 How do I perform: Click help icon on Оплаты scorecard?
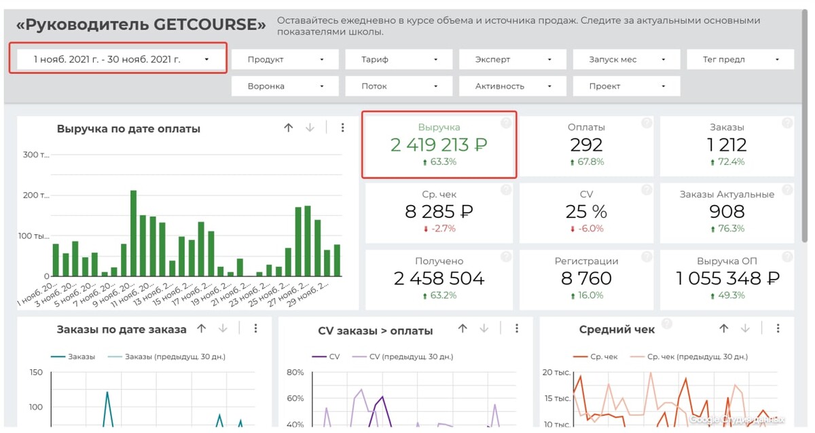coord(647,123)
